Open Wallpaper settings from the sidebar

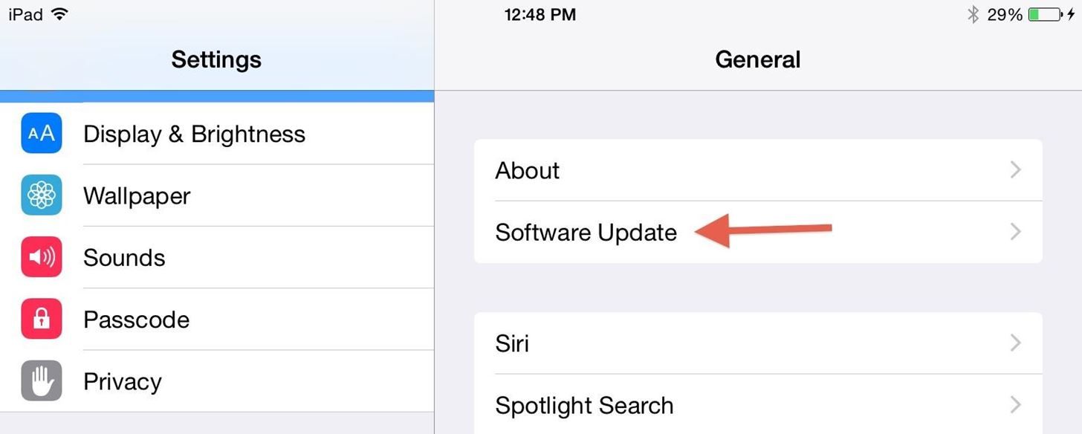click(137, 195)
